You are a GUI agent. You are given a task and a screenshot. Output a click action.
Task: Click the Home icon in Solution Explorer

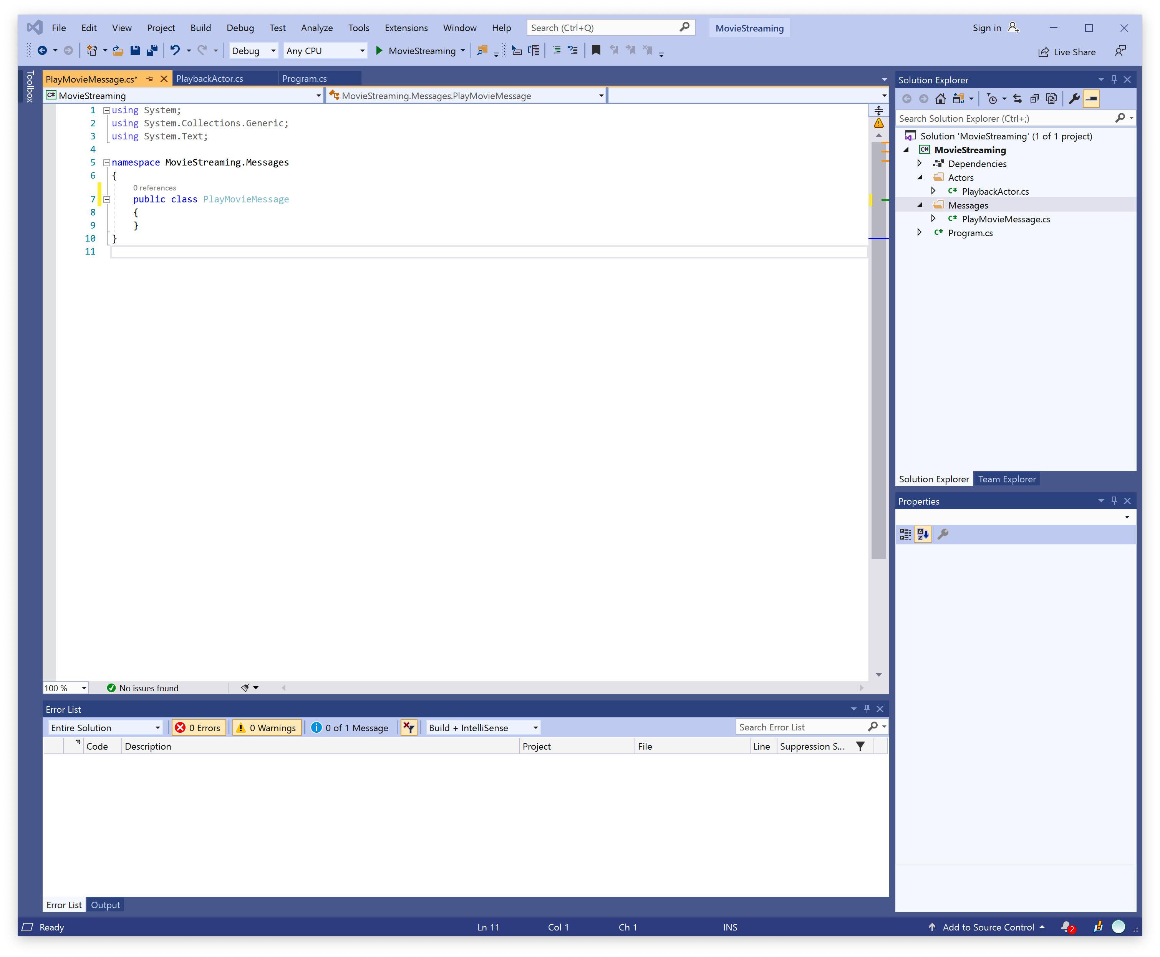(x=941, y=99)
